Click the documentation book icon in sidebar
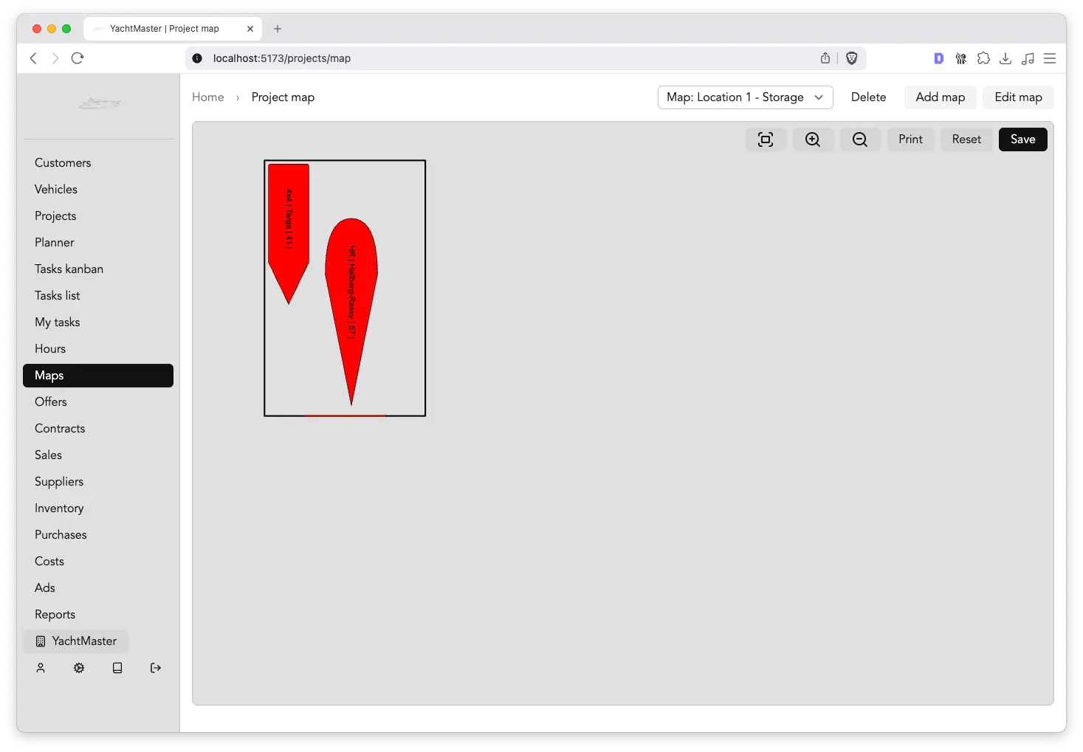1083x752 pixels. tap(117, 668)
